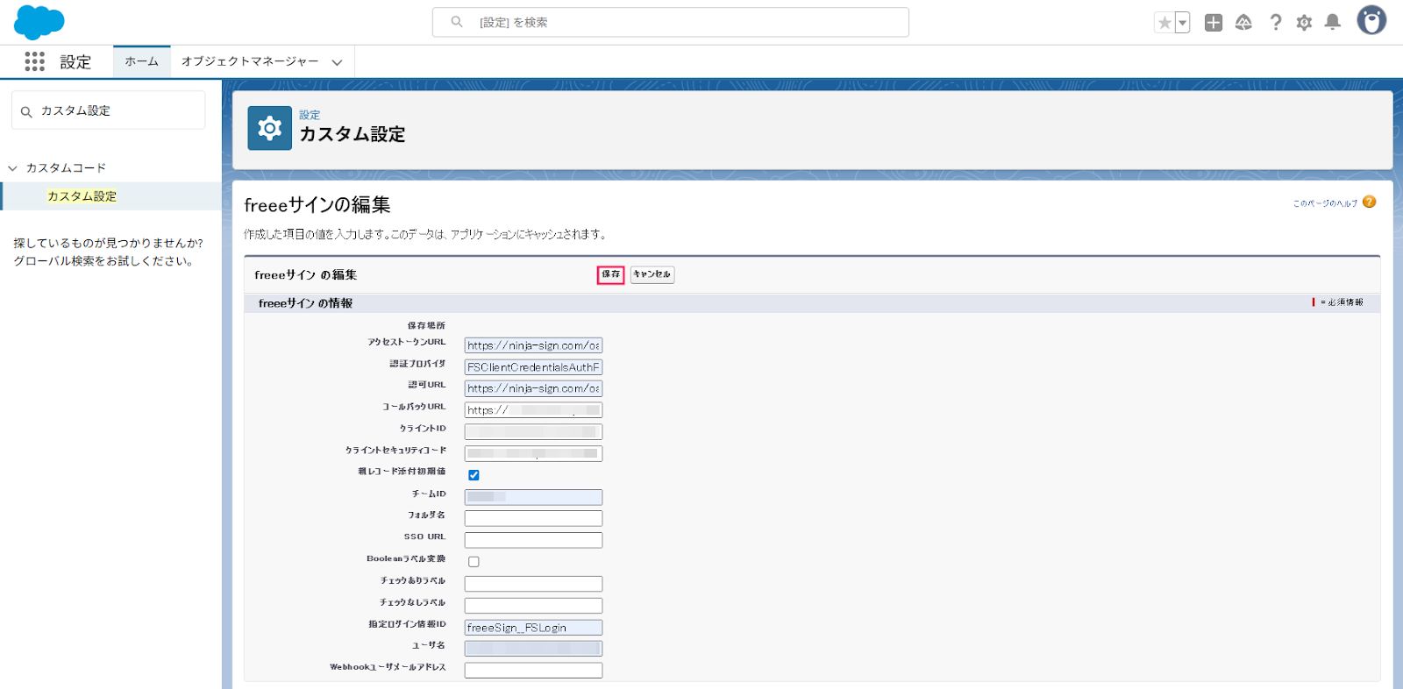The height and width of the screenshot is (689, 1403).
Task: Click the ユーザ名 input field
Action: 533,649
